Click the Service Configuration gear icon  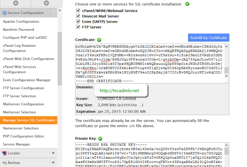tap(5, 13)
